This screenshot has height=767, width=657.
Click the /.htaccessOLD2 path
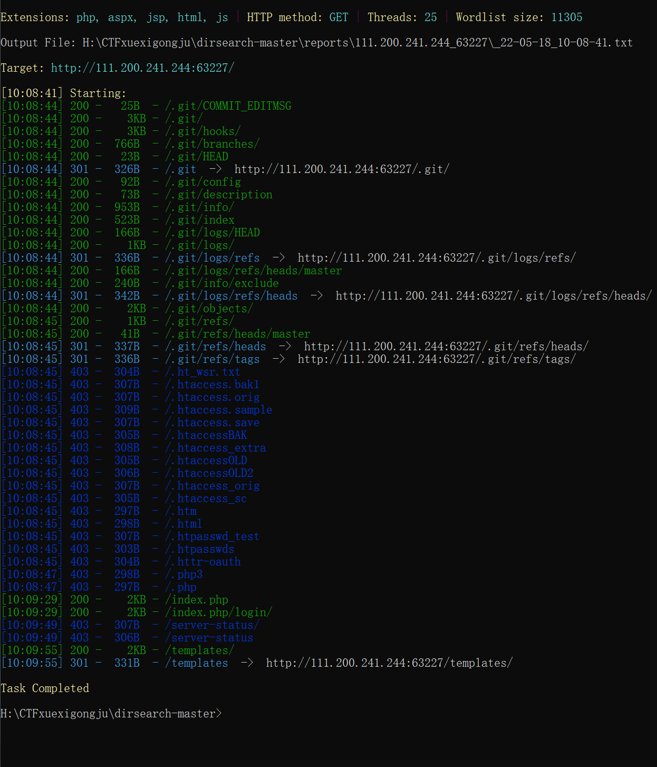pos(209,473)
